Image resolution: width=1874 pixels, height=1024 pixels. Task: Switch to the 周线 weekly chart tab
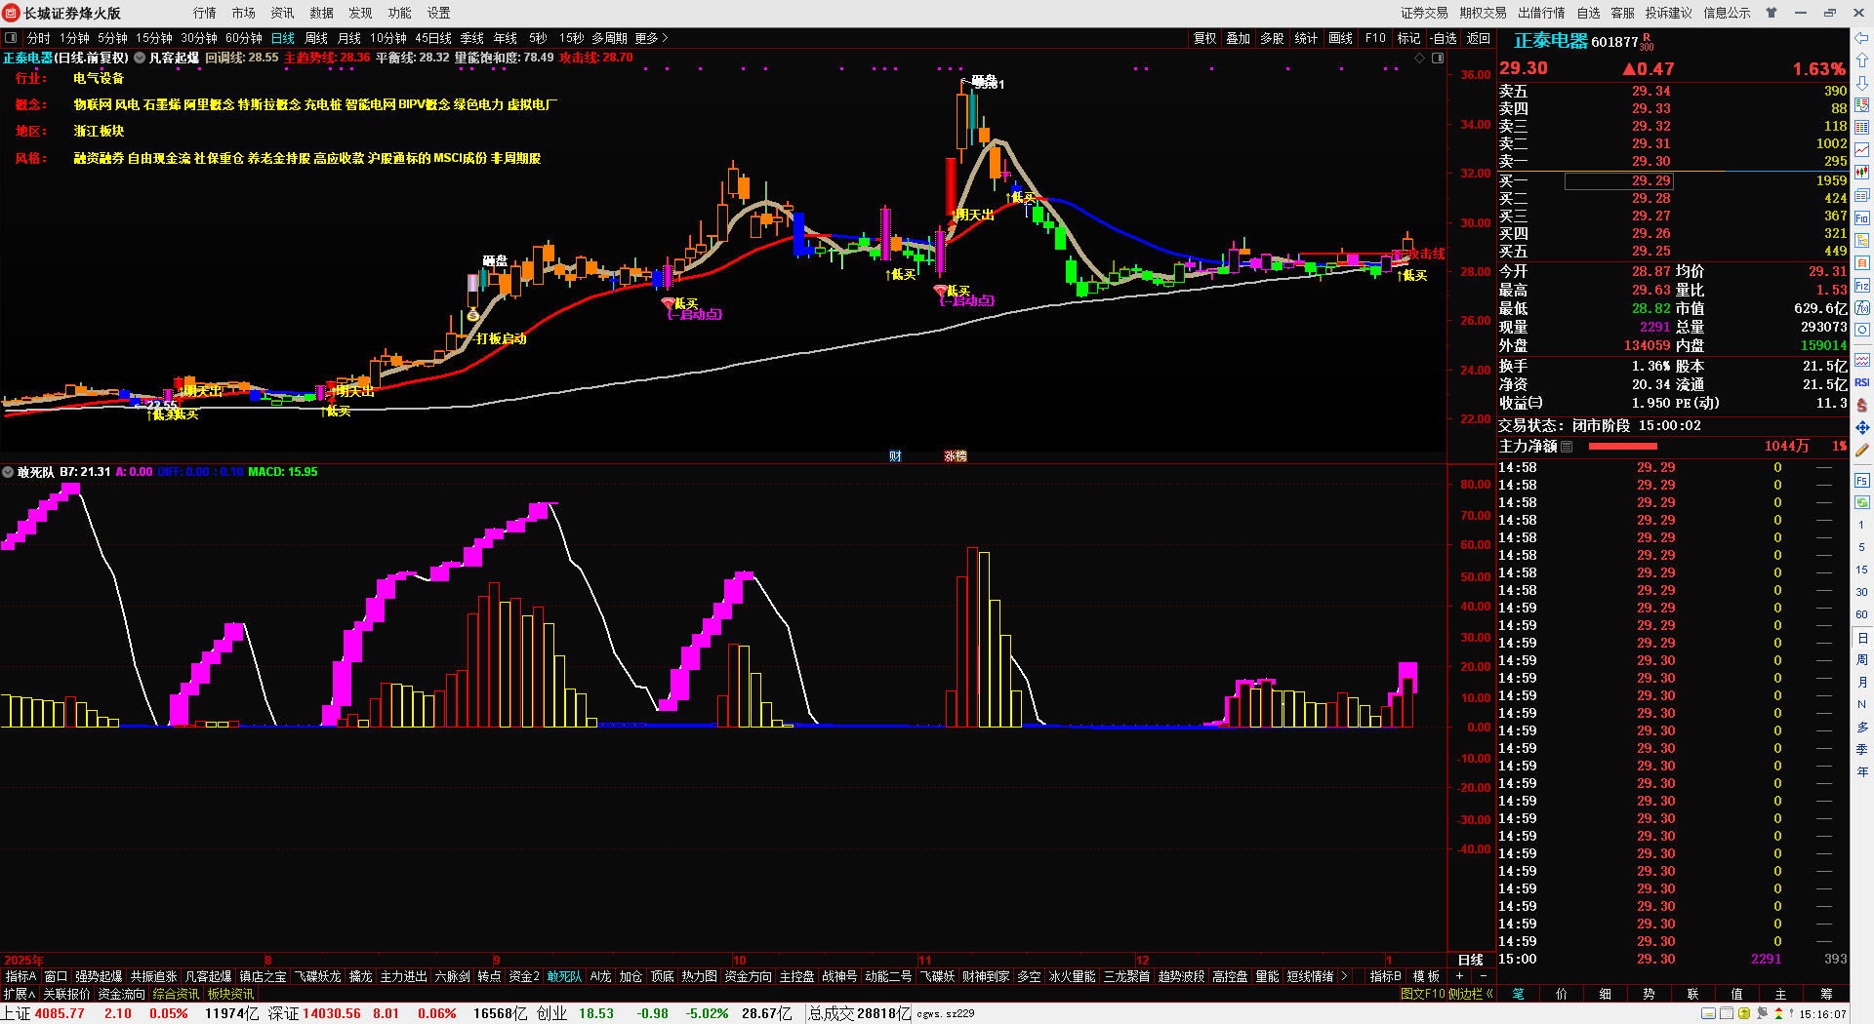[316, 38]
